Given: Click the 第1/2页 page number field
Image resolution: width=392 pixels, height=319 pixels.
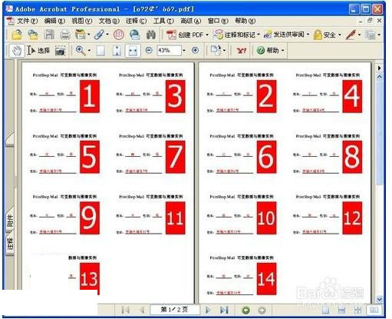Looking at the screenshot, I should (x=175, y=310).
